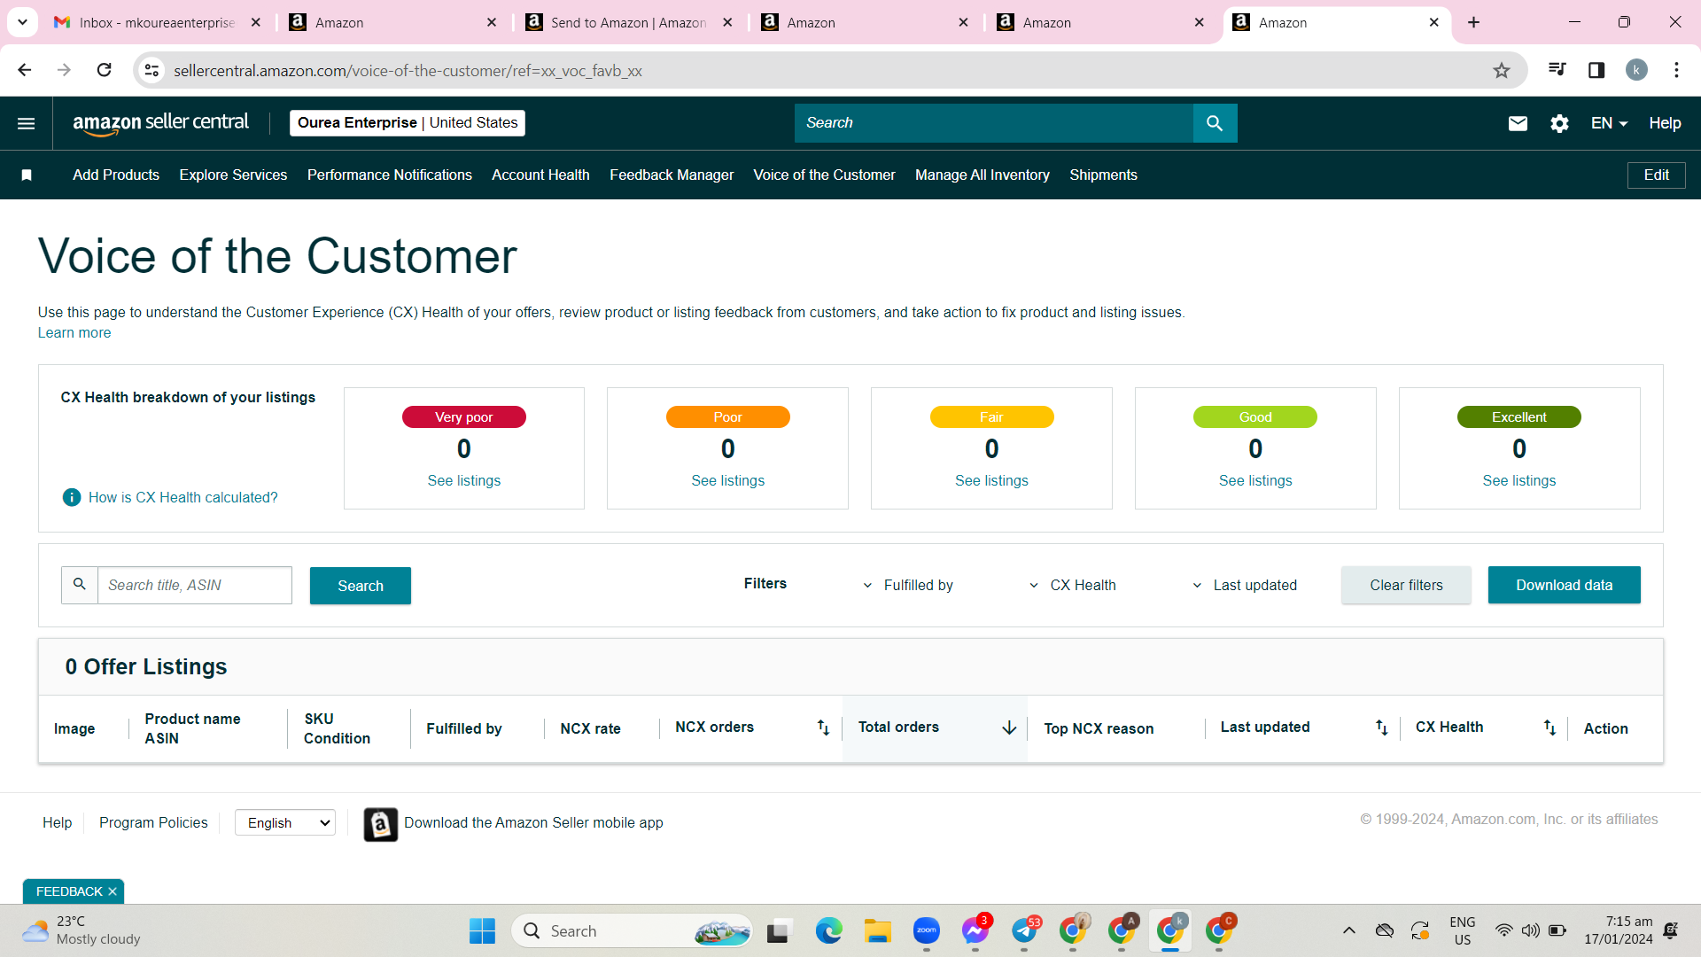The height and width of the screenshot is (957, 1701).
Task: Open the Chrome profile avatar
Action: (1636, 70)
